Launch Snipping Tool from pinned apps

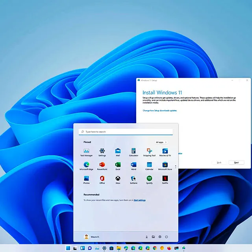point(149,152)
